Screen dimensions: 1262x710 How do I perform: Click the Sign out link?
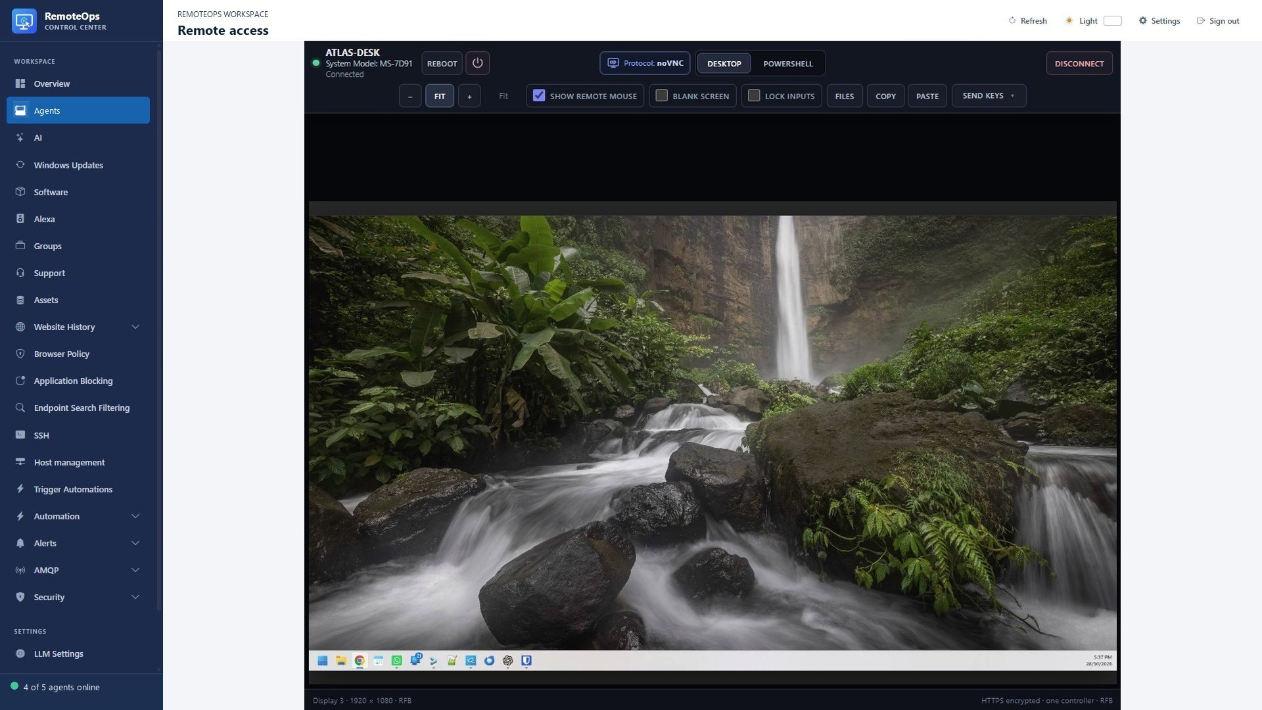click(1218, 20)
